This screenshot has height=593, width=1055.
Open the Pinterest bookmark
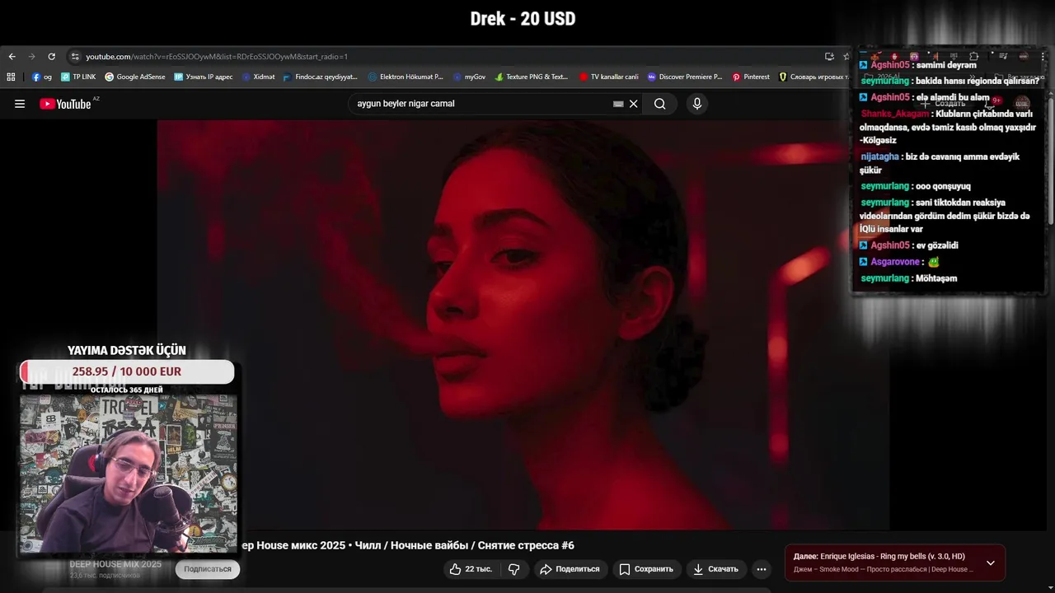pos(751,77)
